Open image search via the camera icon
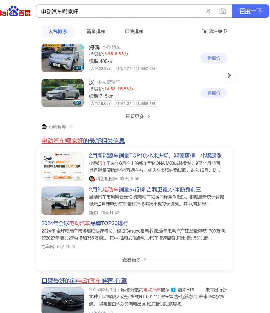Screen dimensions: 270x313 point(223,10)
